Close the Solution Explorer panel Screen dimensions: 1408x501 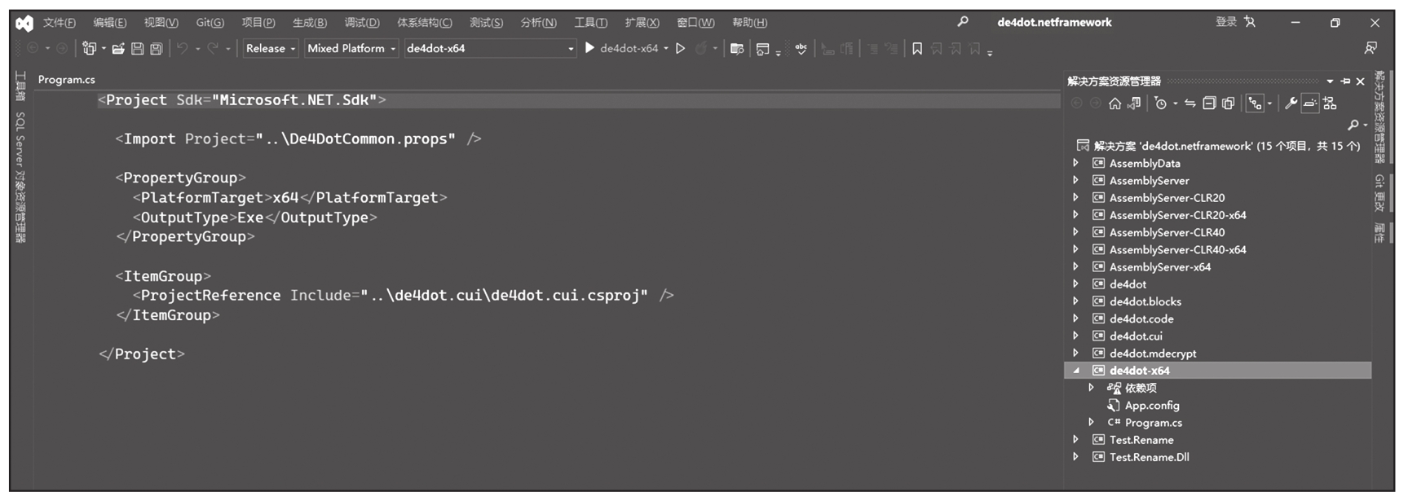pos(1360,81)
